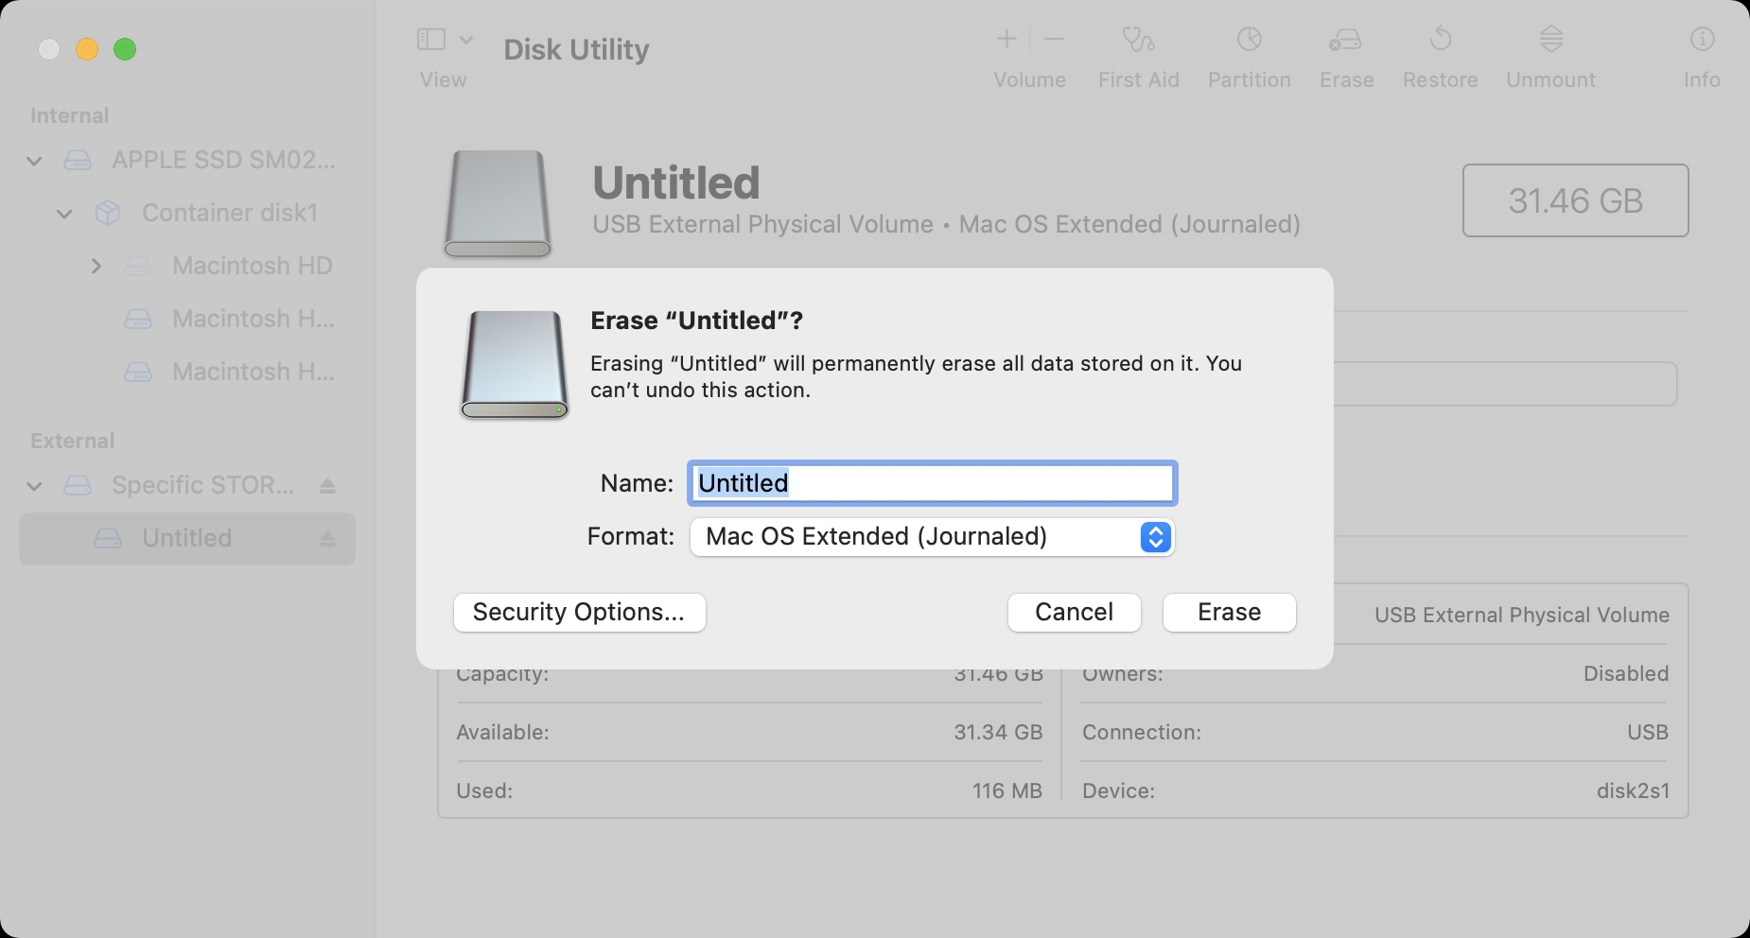Select the Untitled volume in sidebar

click(x=187, y=539)
